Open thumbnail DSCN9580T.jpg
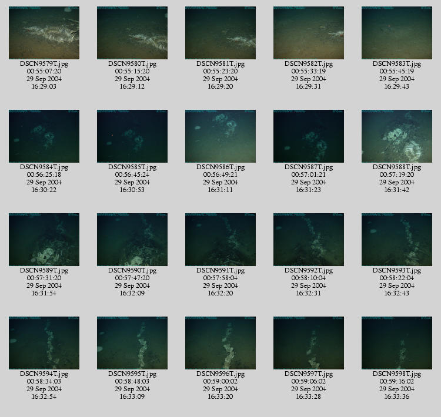 tap(132, 33)
